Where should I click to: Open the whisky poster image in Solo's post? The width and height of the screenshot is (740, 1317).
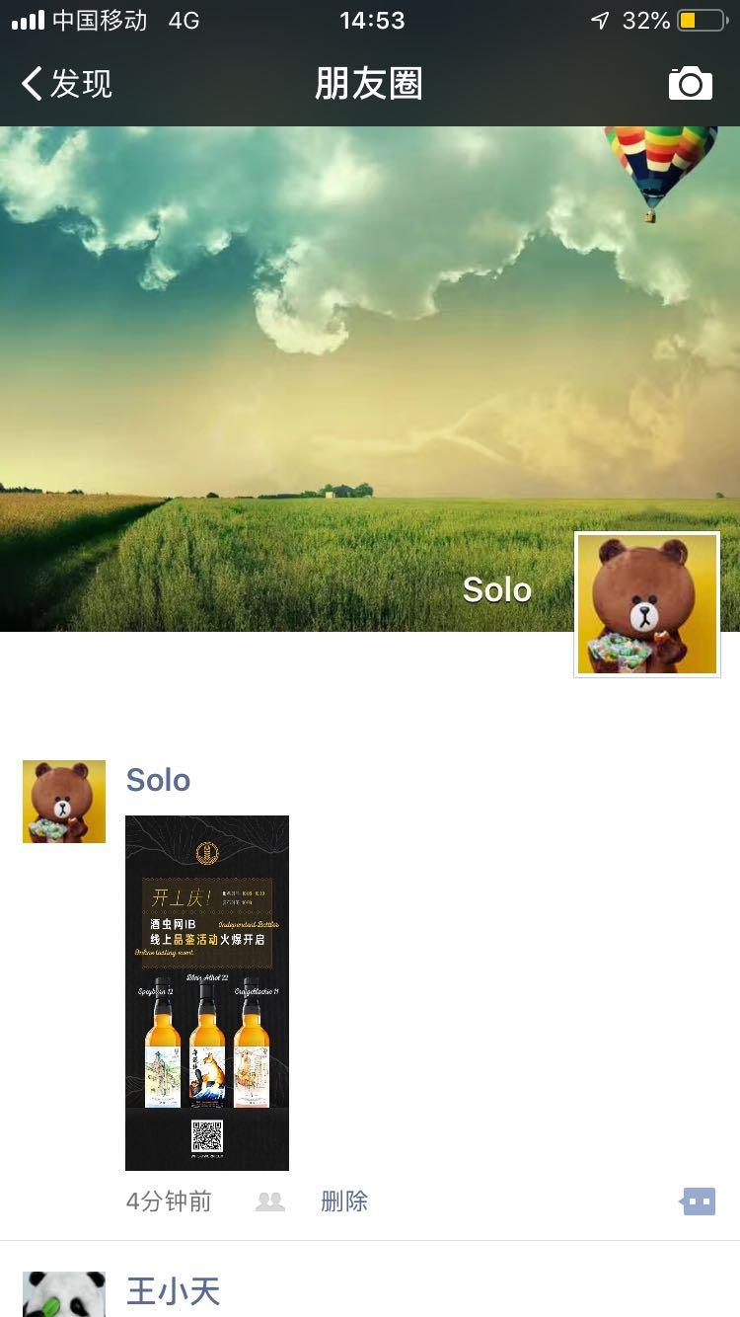click(207, 992)
